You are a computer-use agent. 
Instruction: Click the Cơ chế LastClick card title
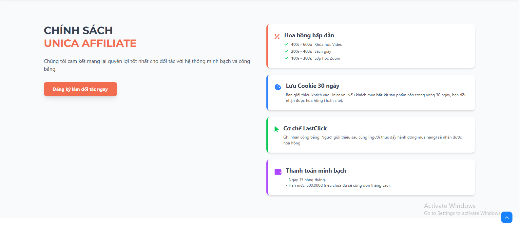pyautogui.click(x=305, y=128)
